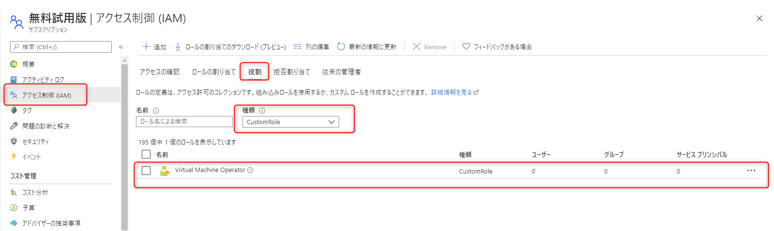Click the 種類 column header
The image size is (774, 231).
pos(465,155)
